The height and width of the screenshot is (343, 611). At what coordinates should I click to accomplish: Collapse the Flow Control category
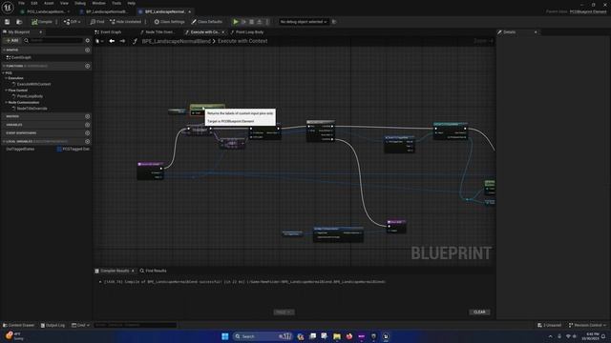(6, 91)
